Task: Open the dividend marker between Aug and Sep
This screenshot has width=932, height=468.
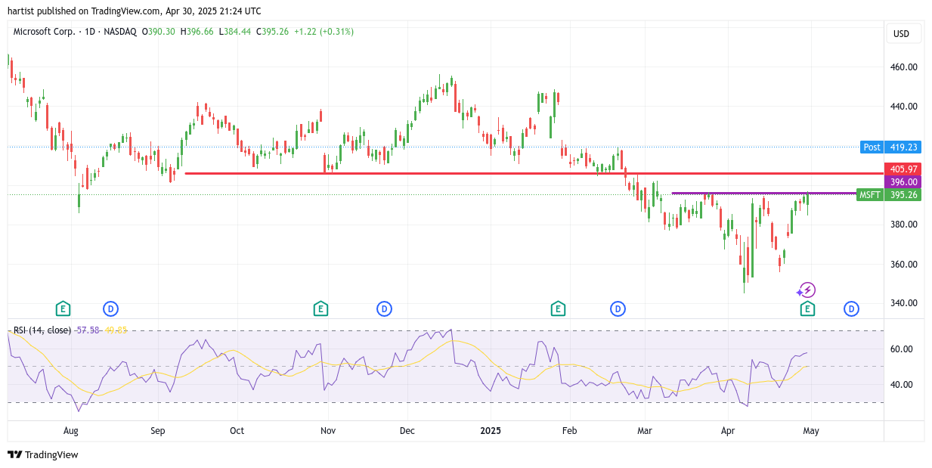Action: (x=110, y=308)
